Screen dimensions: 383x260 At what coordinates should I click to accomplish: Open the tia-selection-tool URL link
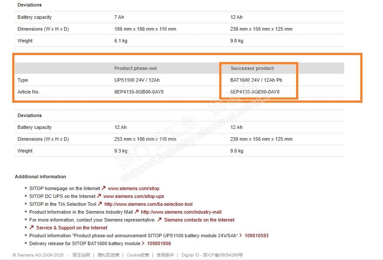pyautogui.click(x=148, y=204)
